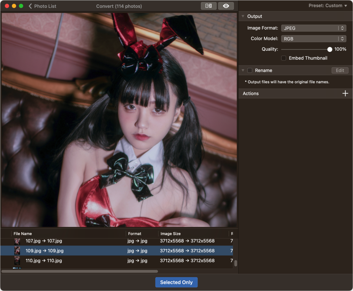Click the 107.jpg thumbnail icon

point(17,241)
